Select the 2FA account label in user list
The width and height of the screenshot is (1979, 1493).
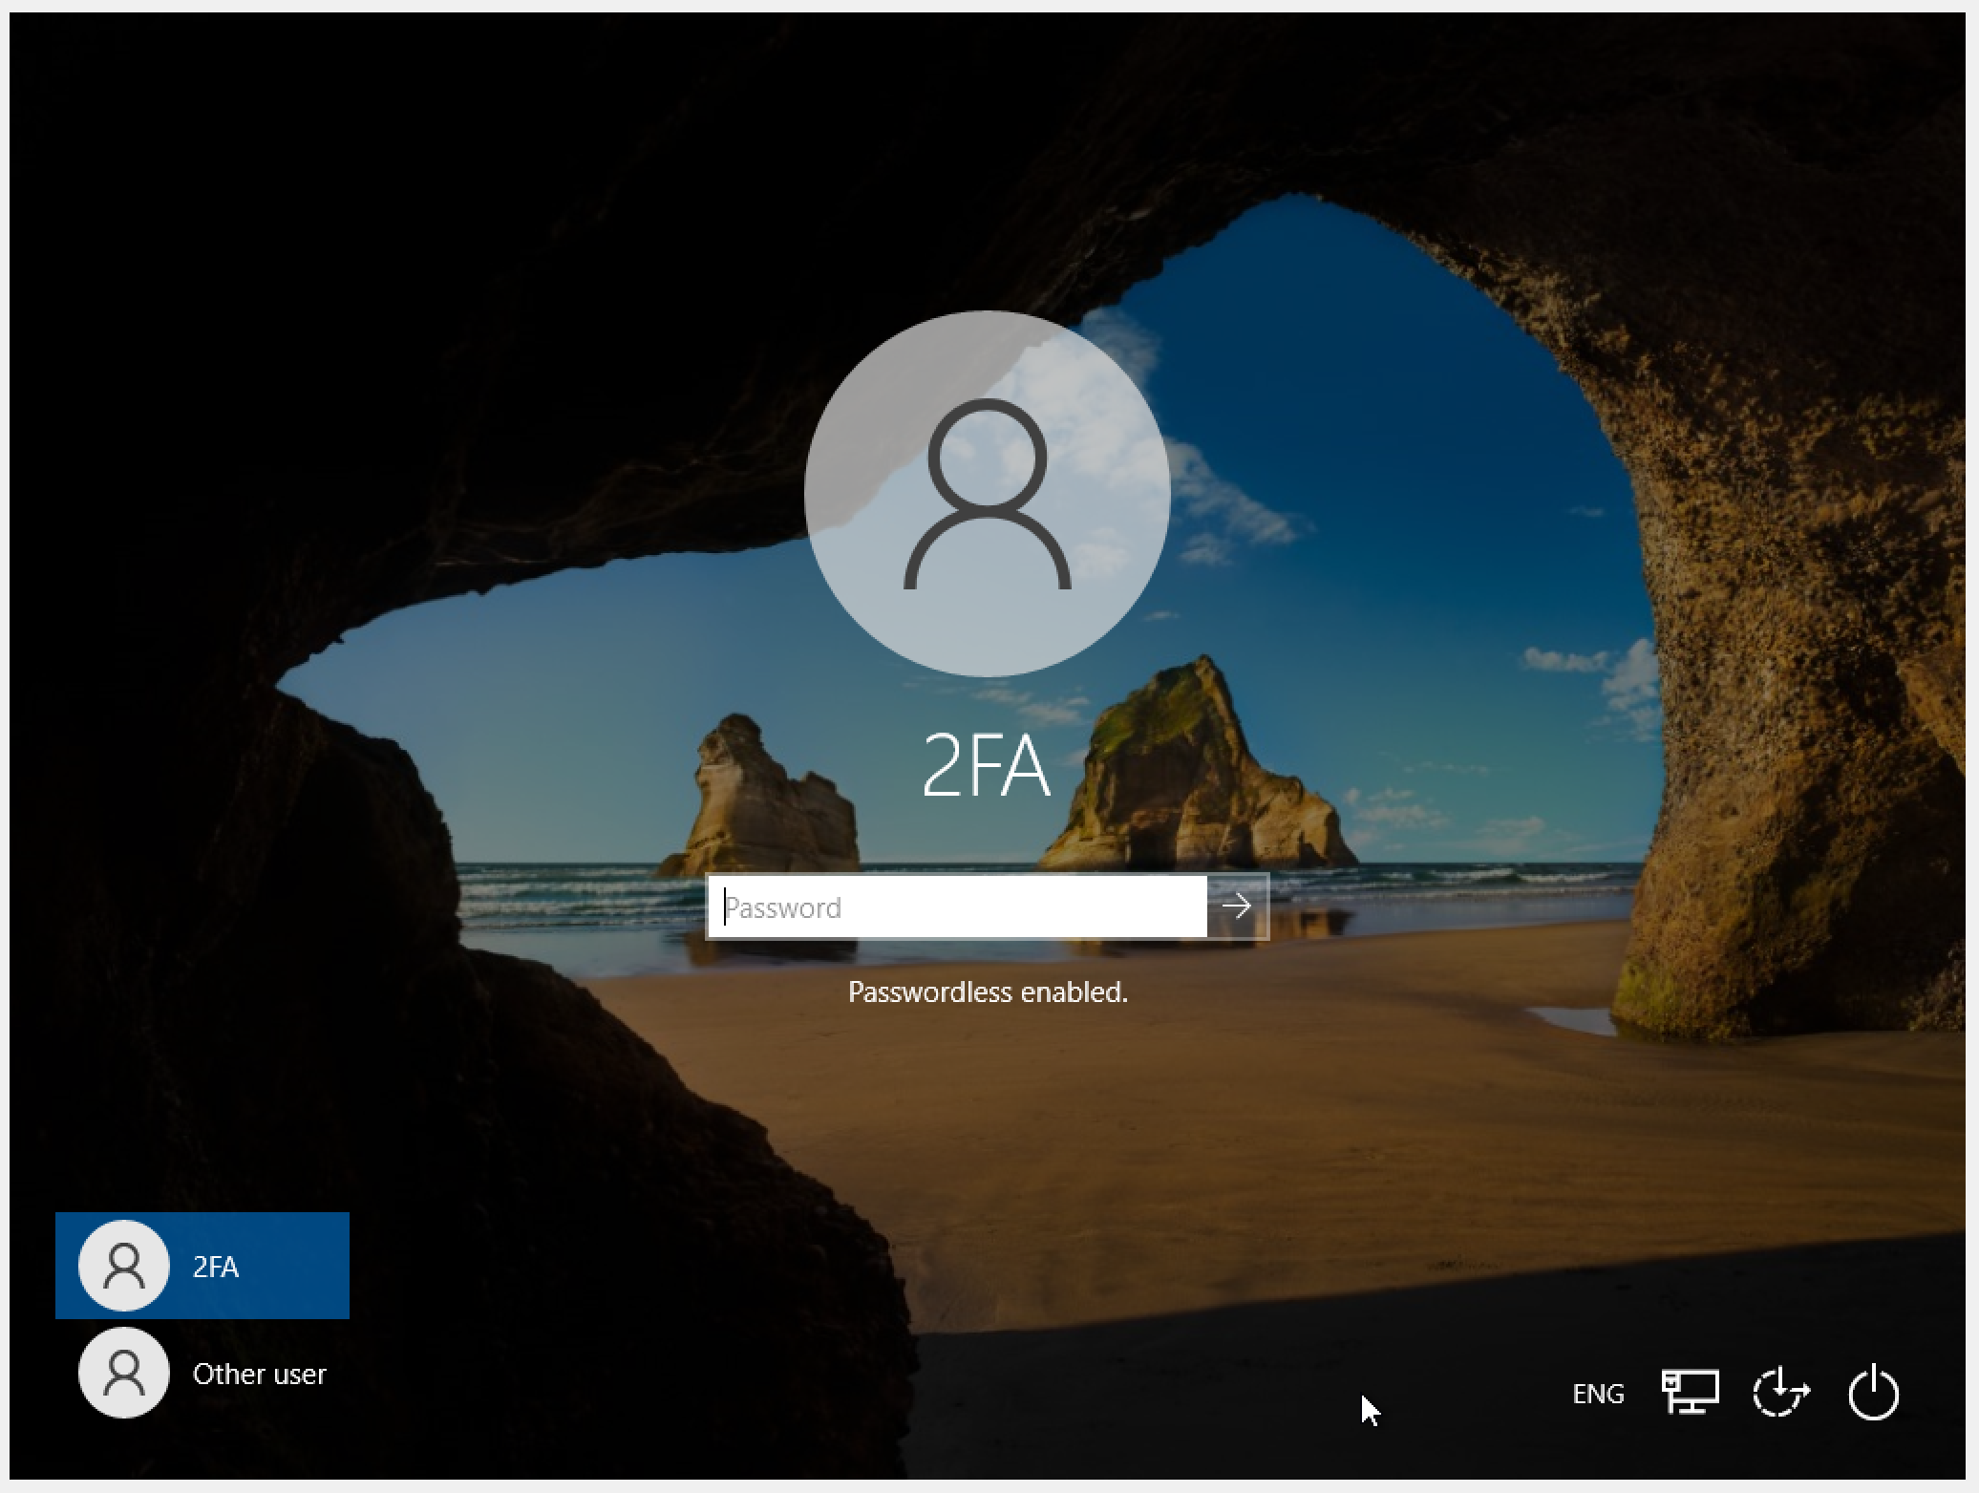click(216, 1267)
